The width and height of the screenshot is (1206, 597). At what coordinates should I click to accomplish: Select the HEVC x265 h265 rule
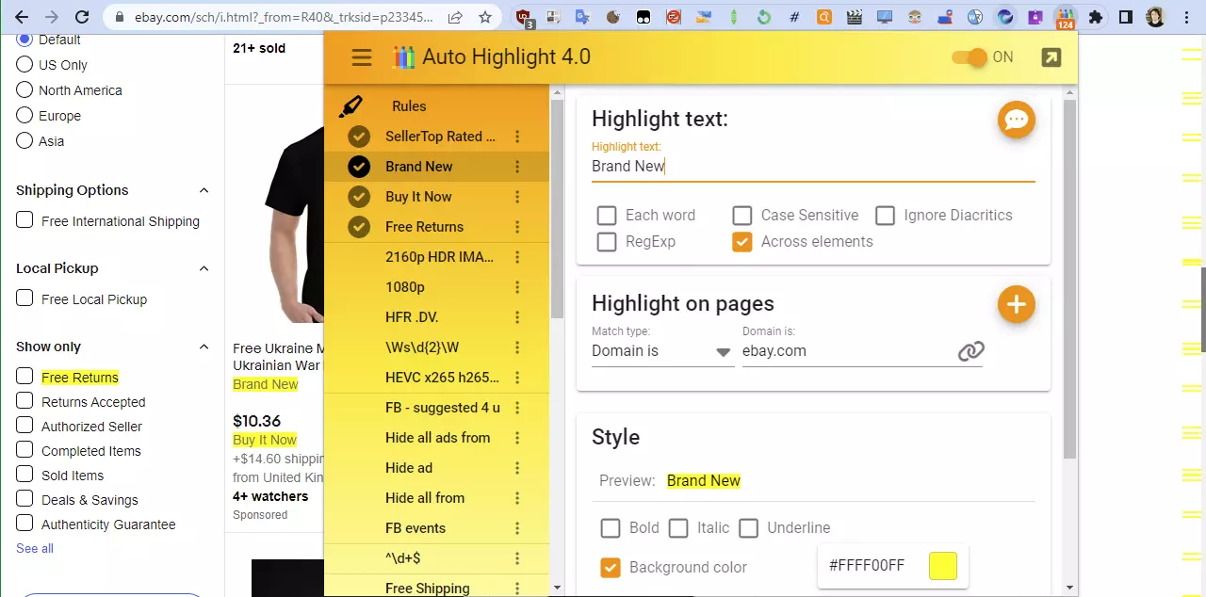pyautogui.click(x=442, y=378)
